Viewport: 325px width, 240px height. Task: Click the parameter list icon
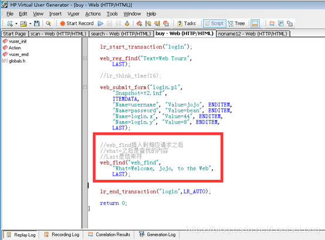tap(281, 23)
